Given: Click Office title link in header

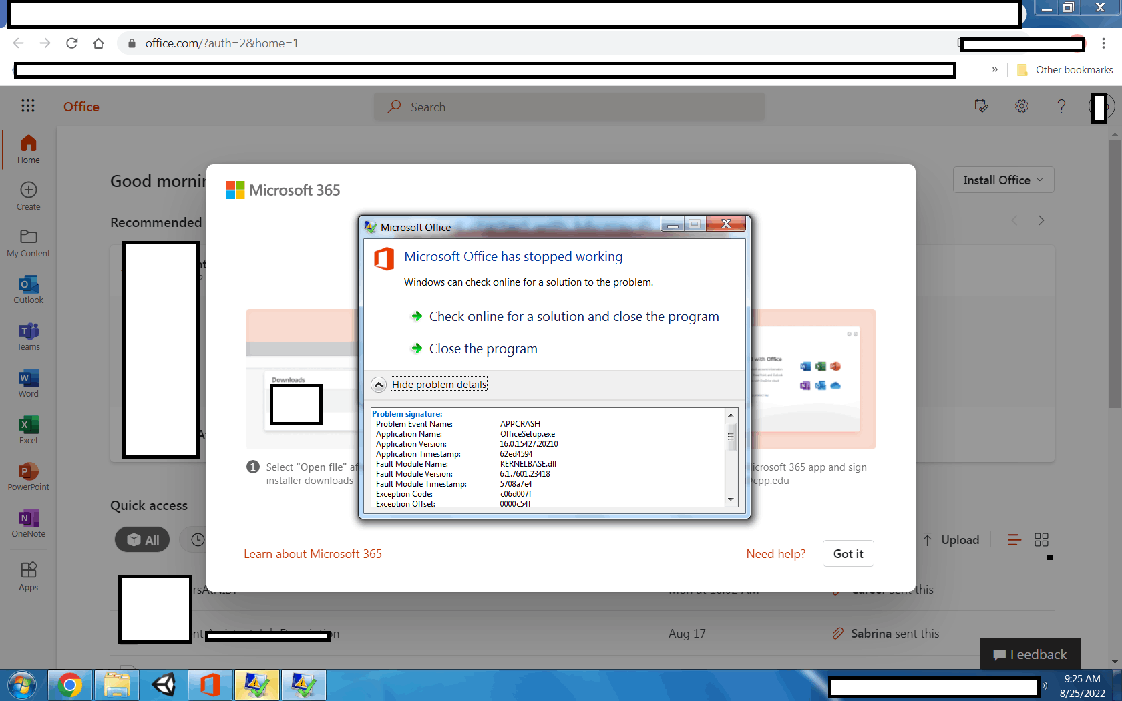Looking at the screenshot, I should [81, 107].
